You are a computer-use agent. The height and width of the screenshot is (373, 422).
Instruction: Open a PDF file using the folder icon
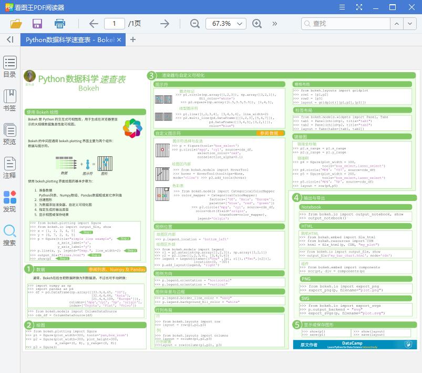tap(16, 24)
